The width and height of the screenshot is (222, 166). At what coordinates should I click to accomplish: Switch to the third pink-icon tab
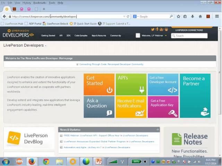pos(22,9)
